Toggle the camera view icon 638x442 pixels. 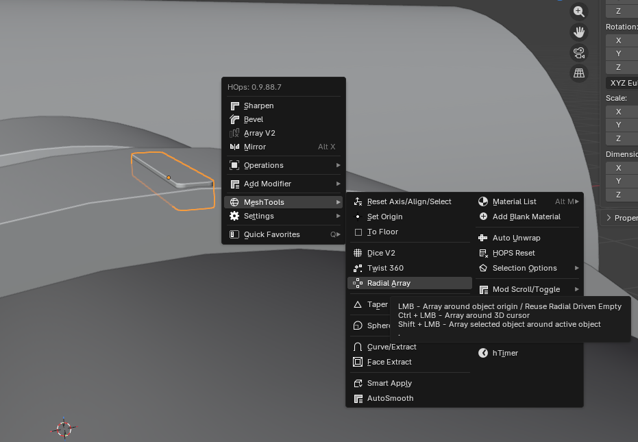tap(578, 53)
